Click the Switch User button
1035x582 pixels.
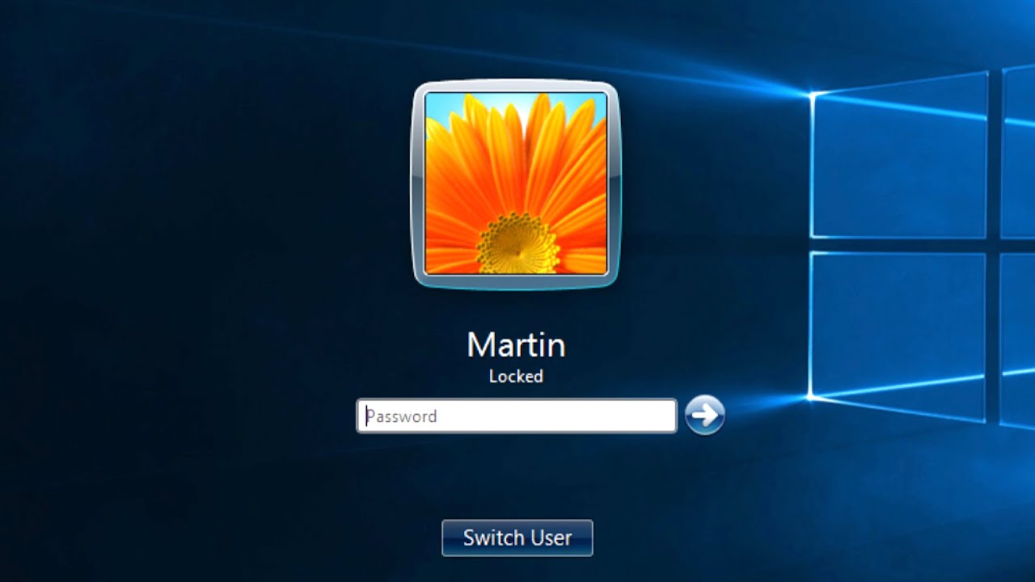point(517,538)
